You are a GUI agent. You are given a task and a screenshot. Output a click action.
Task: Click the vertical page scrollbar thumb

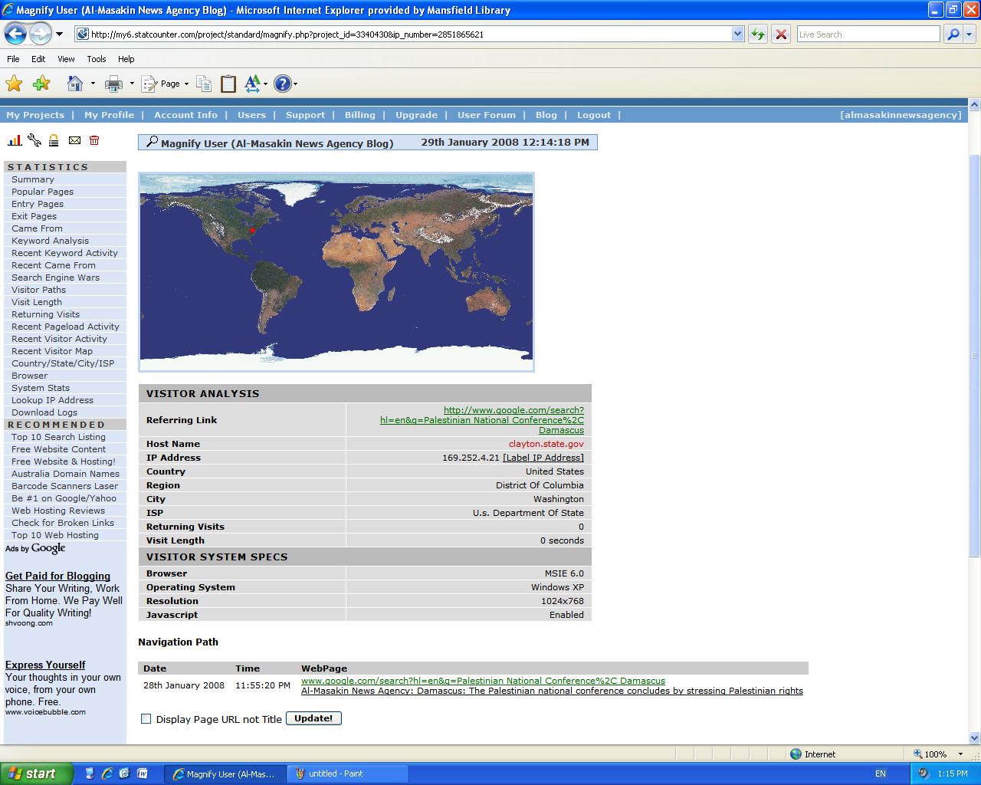coord(974,353)
